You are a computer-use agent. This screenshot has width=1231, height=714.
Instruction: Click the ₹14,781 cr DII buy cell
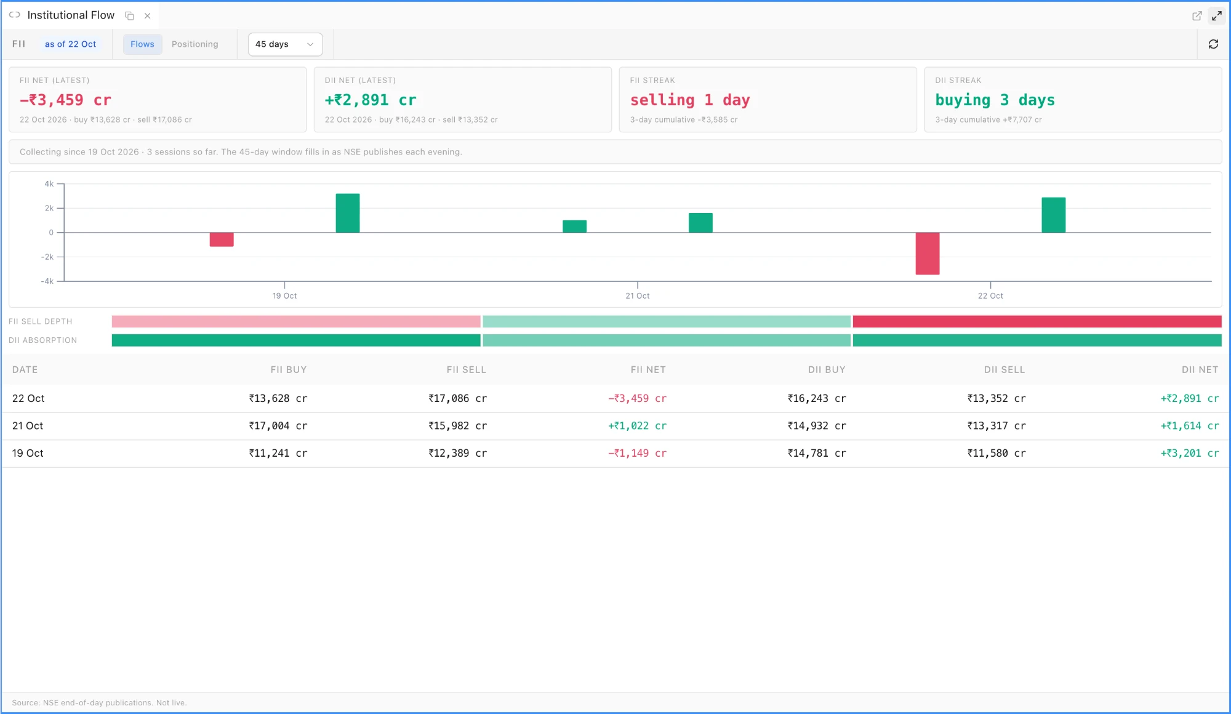817,454
